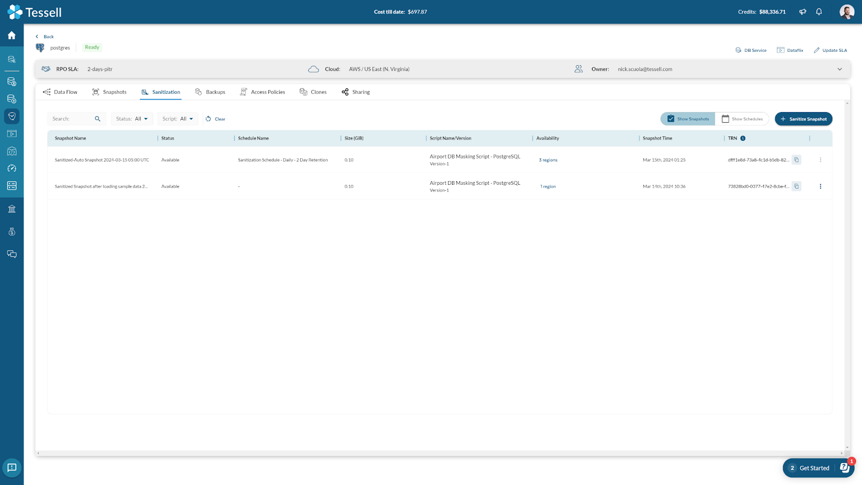Image resolution: width=862 pixels, height=485 pixels.
Task: Open actions menu for sample data snapshot row
Action: pyautogui.click(x=821, y=186)
